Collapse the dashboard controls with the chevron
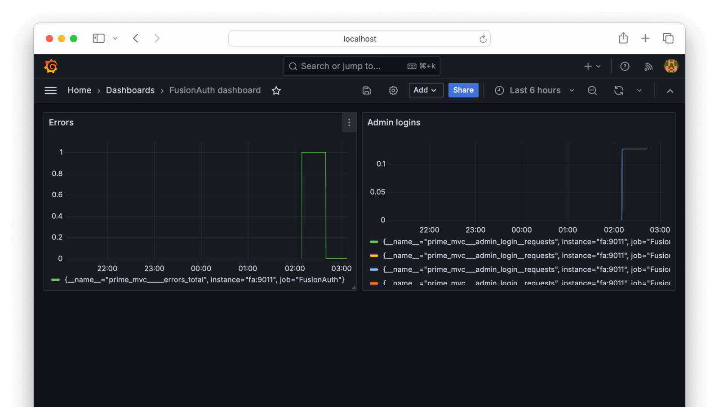The image size is (719, 407). click(x=670, y=90)
